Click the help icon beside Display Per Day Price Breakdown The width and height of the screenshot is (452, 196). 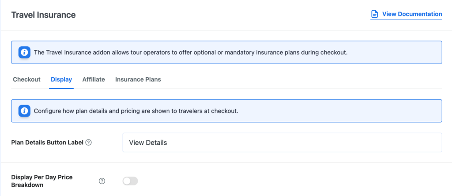coord(102,181)
